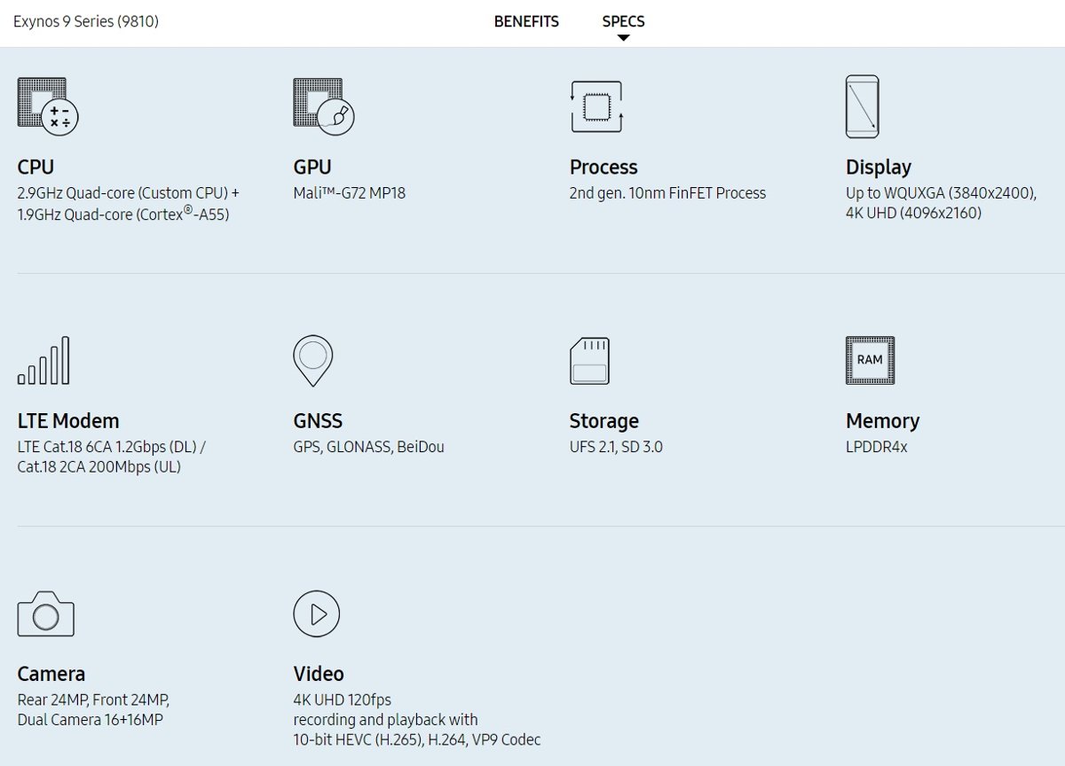Click the Storage heading
Image resolution: width=1065 pixels, height=766 pixels.
[603, 420]
